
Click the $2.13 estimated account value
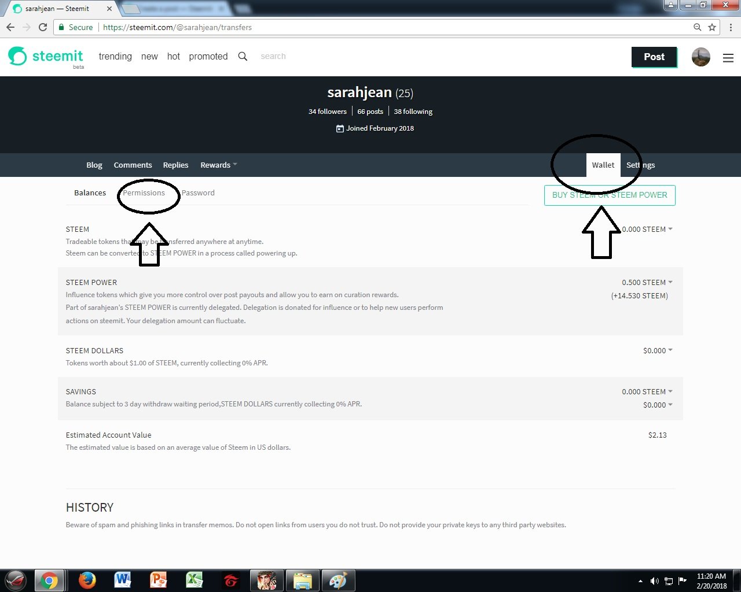(x=658, y=435)
